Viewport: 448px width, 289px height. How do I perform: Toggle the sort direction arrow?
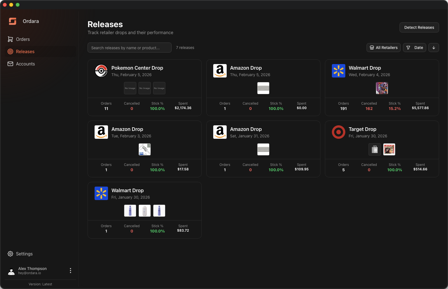(x=433, y=48)
